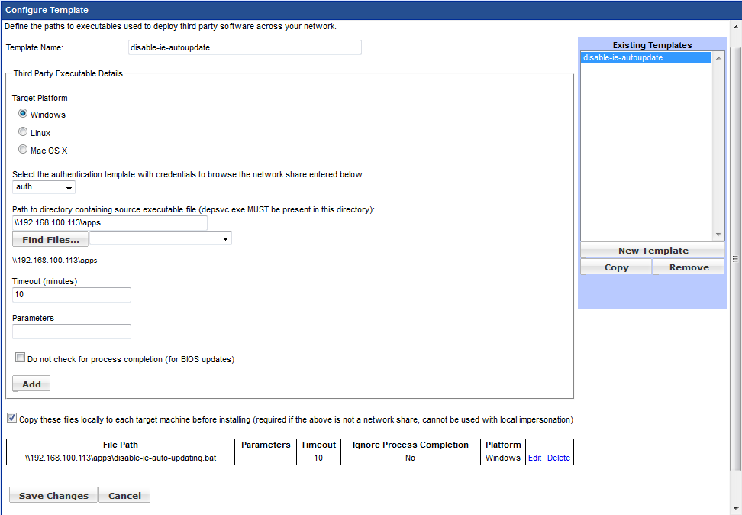
Task: Focus the Timeout (minutes) field
Action: 72,295
